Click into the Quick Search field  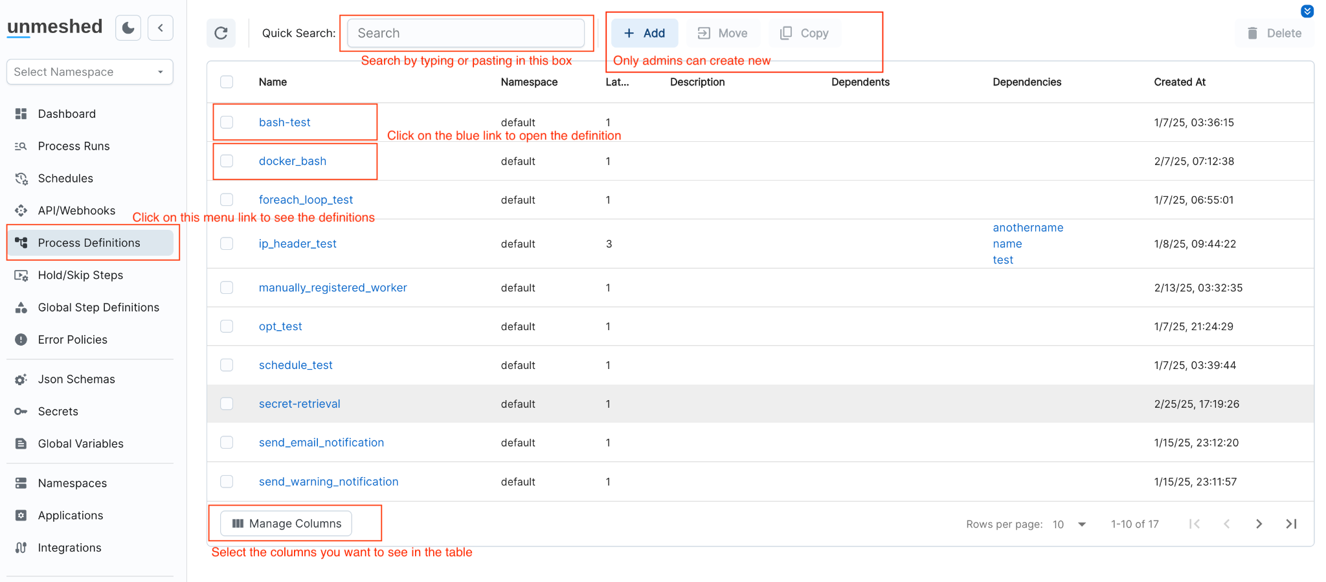click(466, 33)
